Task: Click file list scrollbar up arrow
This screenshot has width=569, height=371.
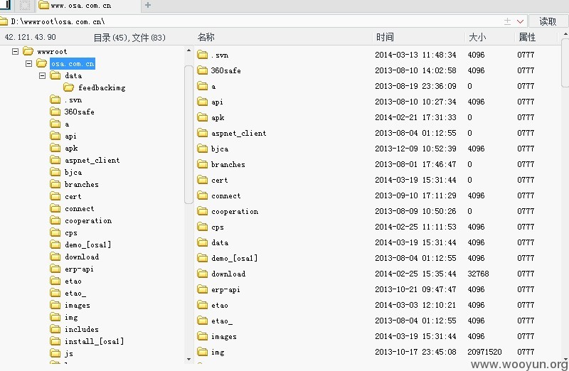Action: pyautogui.click(x=565, y=34)
